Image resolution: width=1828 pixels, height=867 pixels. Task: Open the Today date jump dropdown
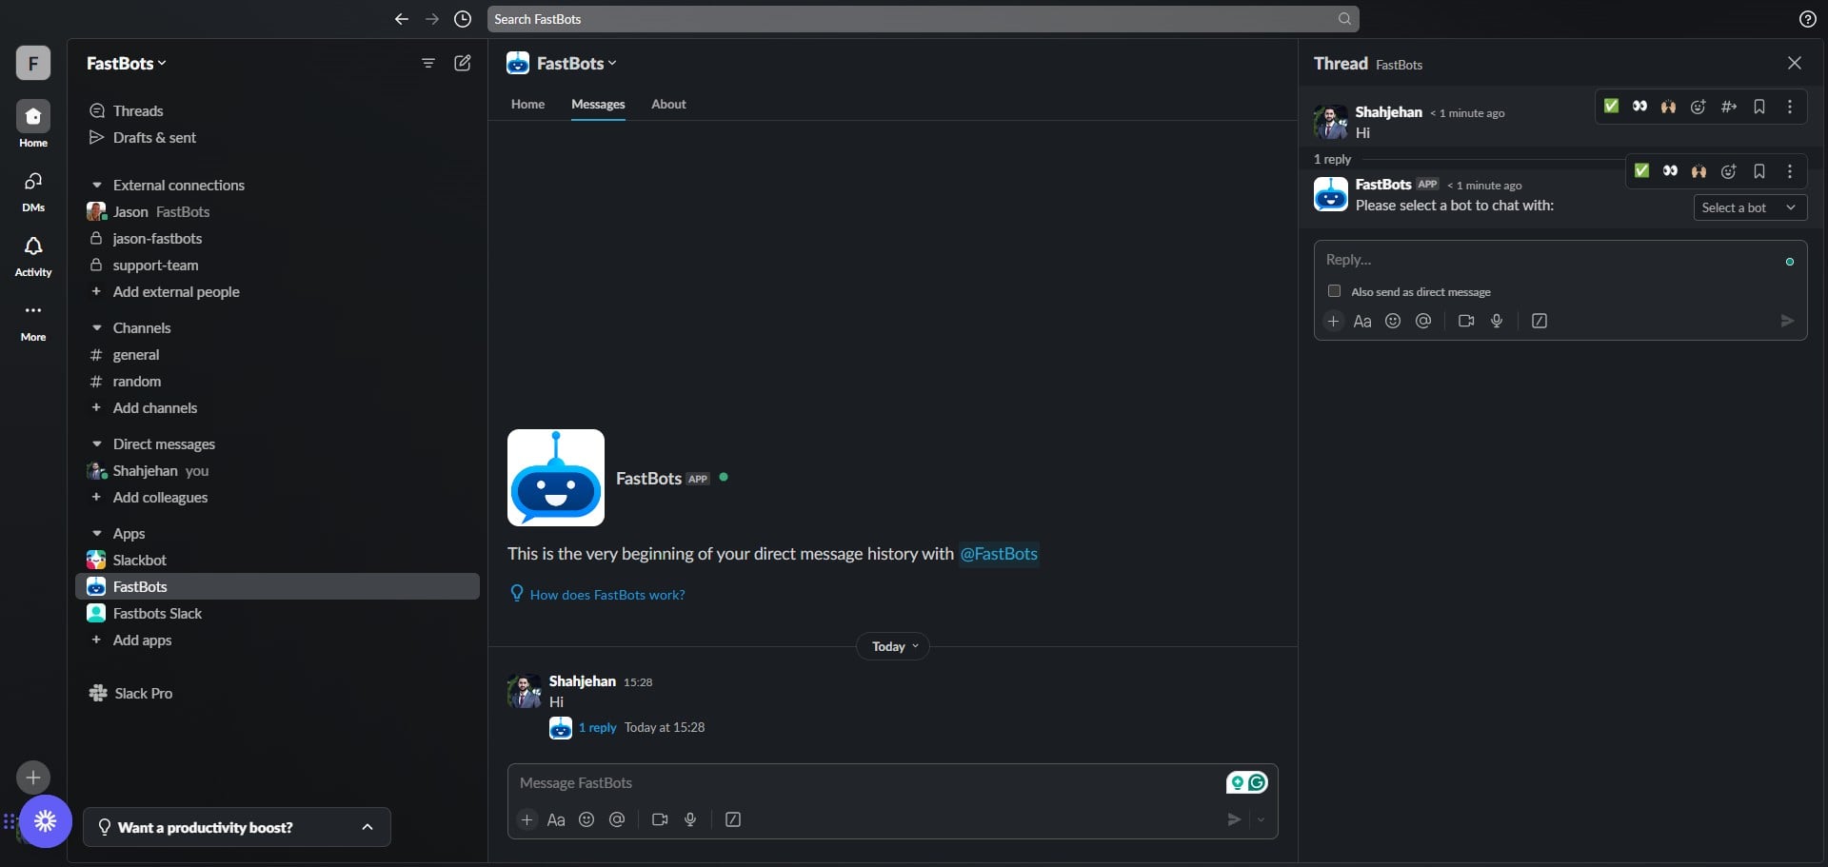click(893, 646)
